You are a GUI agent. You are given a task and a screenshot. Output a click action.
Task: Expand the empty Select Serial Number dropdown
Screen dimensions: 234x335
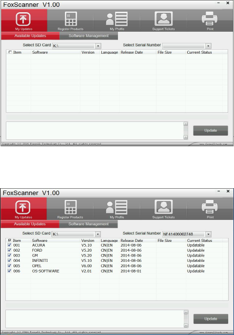pos(208,46)
